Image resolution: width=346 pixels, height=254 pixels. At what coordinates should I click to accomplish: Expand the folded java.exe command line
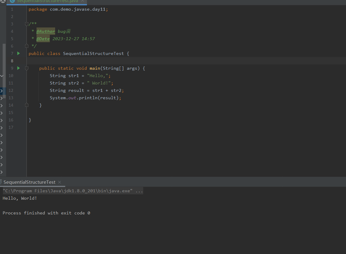pos(73,191)
